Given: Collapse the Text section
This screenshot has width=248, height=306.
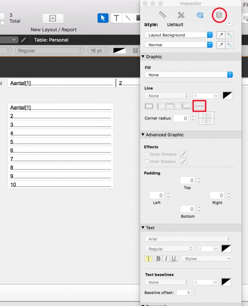Looking at the screenshot, I should [143, 228].
